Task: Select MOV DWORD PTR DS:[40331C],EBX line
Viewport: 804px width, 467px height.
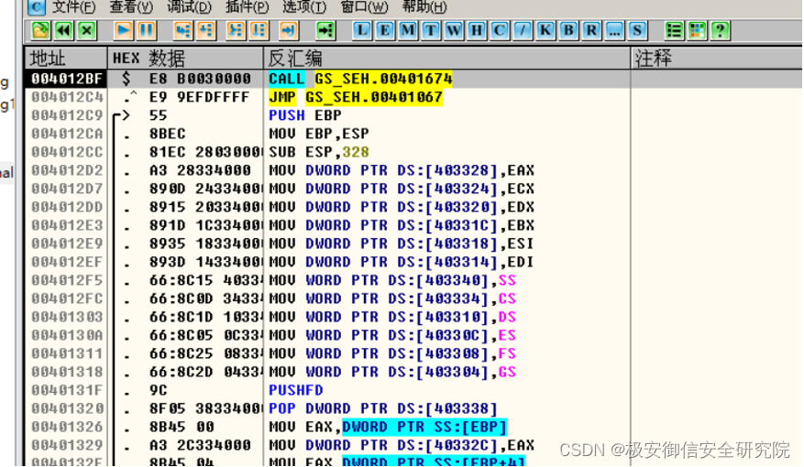Action: click(x=402, y=226)
